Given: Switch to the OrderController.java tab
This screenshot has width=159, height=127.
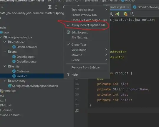Looking at the screenshot, I should pos(146,7).
